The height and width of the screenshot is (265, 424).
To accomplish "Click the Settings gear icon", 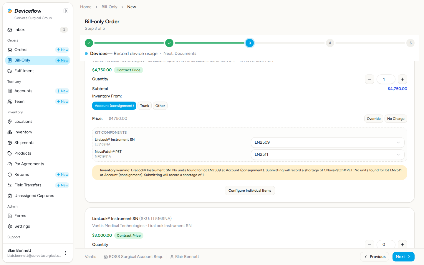I will coord(10,226).
